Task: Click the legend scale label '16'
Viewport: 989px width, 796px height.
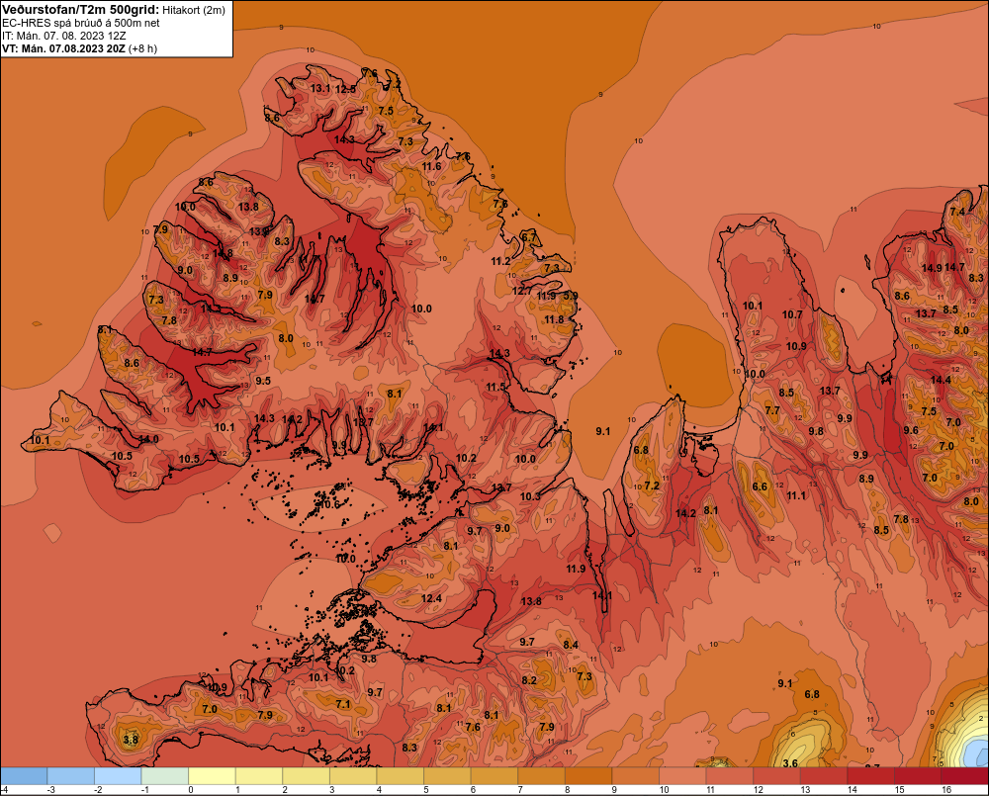Action: pos(946,790)
